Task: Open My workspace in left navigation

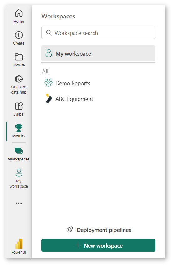Action: [19, 178]
